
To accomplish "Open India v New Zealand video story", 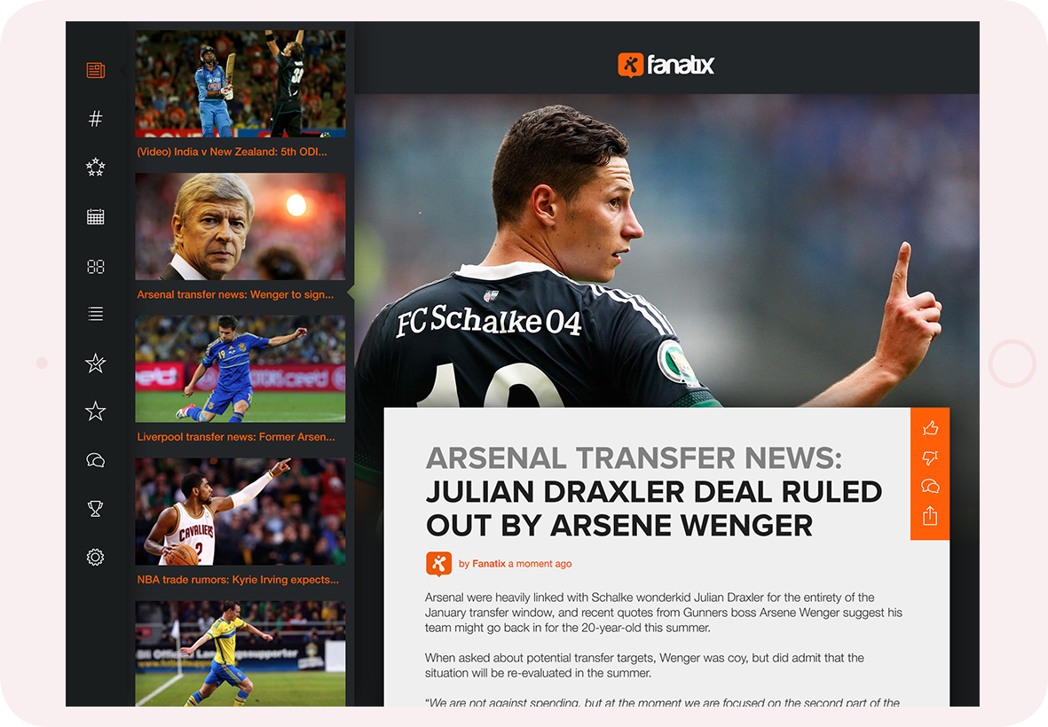I will click(232, 152).
